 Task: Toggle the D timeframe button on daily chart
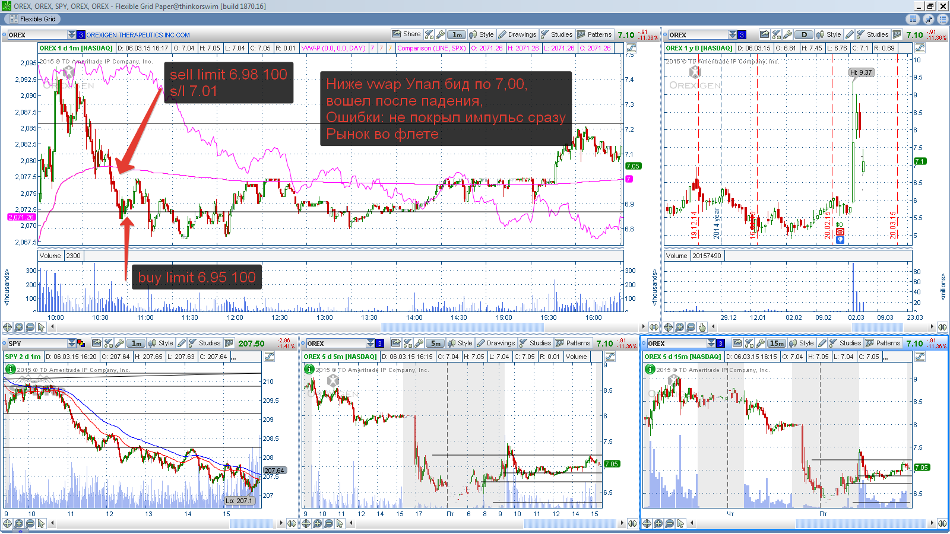pos(804,34)
